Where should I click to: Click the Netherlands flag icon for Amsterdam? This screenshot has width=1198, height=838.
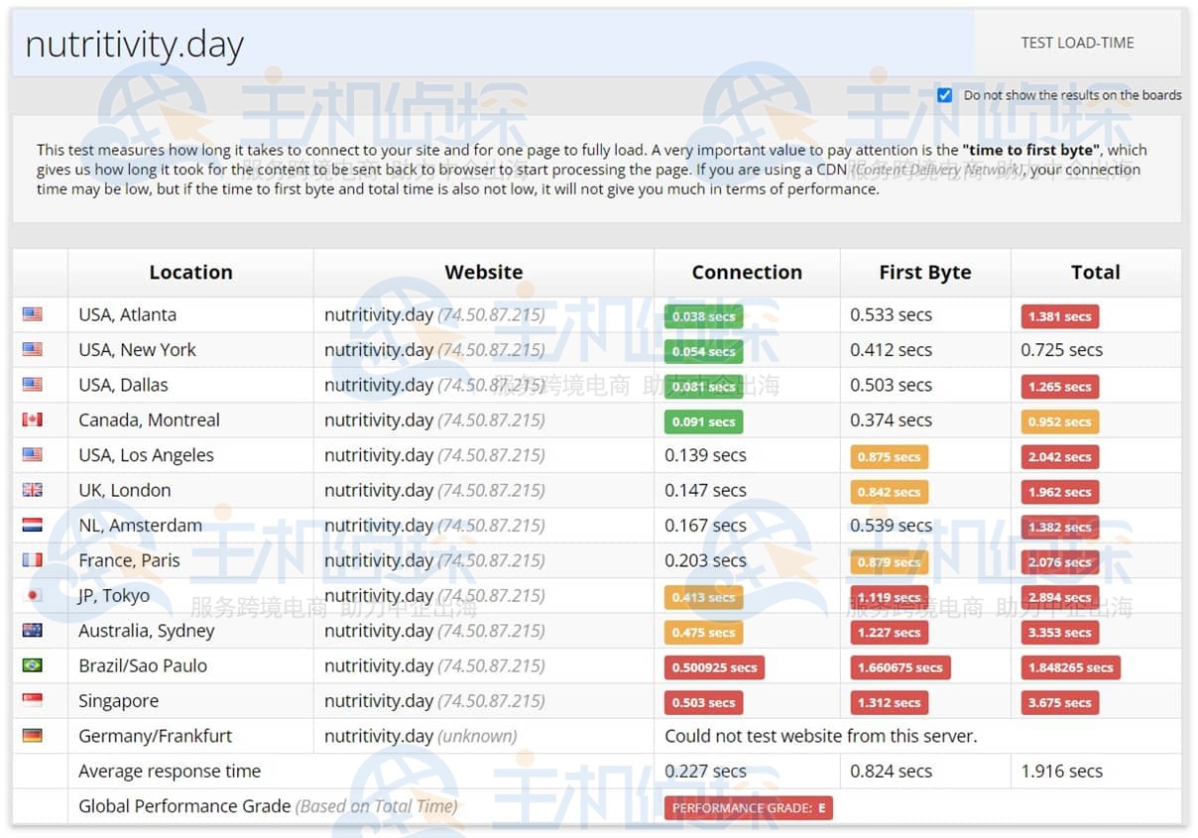(33, 526)
